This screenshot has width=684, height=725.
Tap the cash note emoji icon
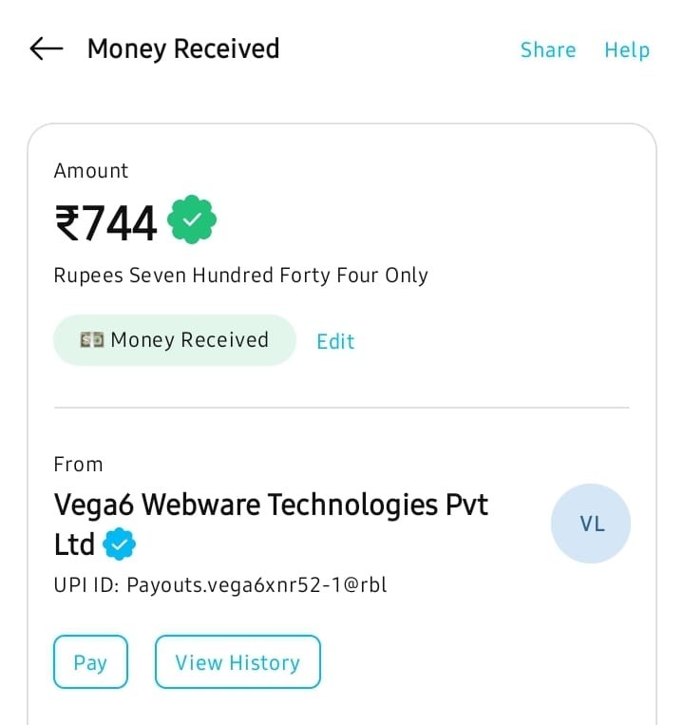92,340
